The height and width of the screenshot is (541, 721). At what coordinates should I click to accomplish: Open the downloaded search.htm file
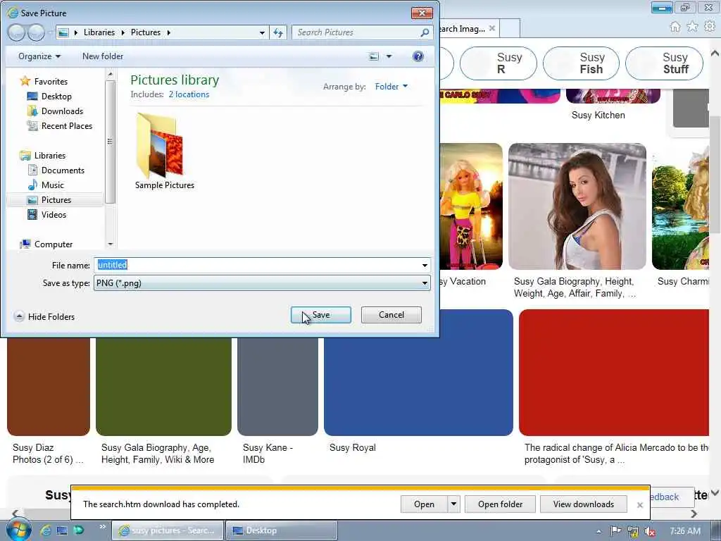(423, 504)
